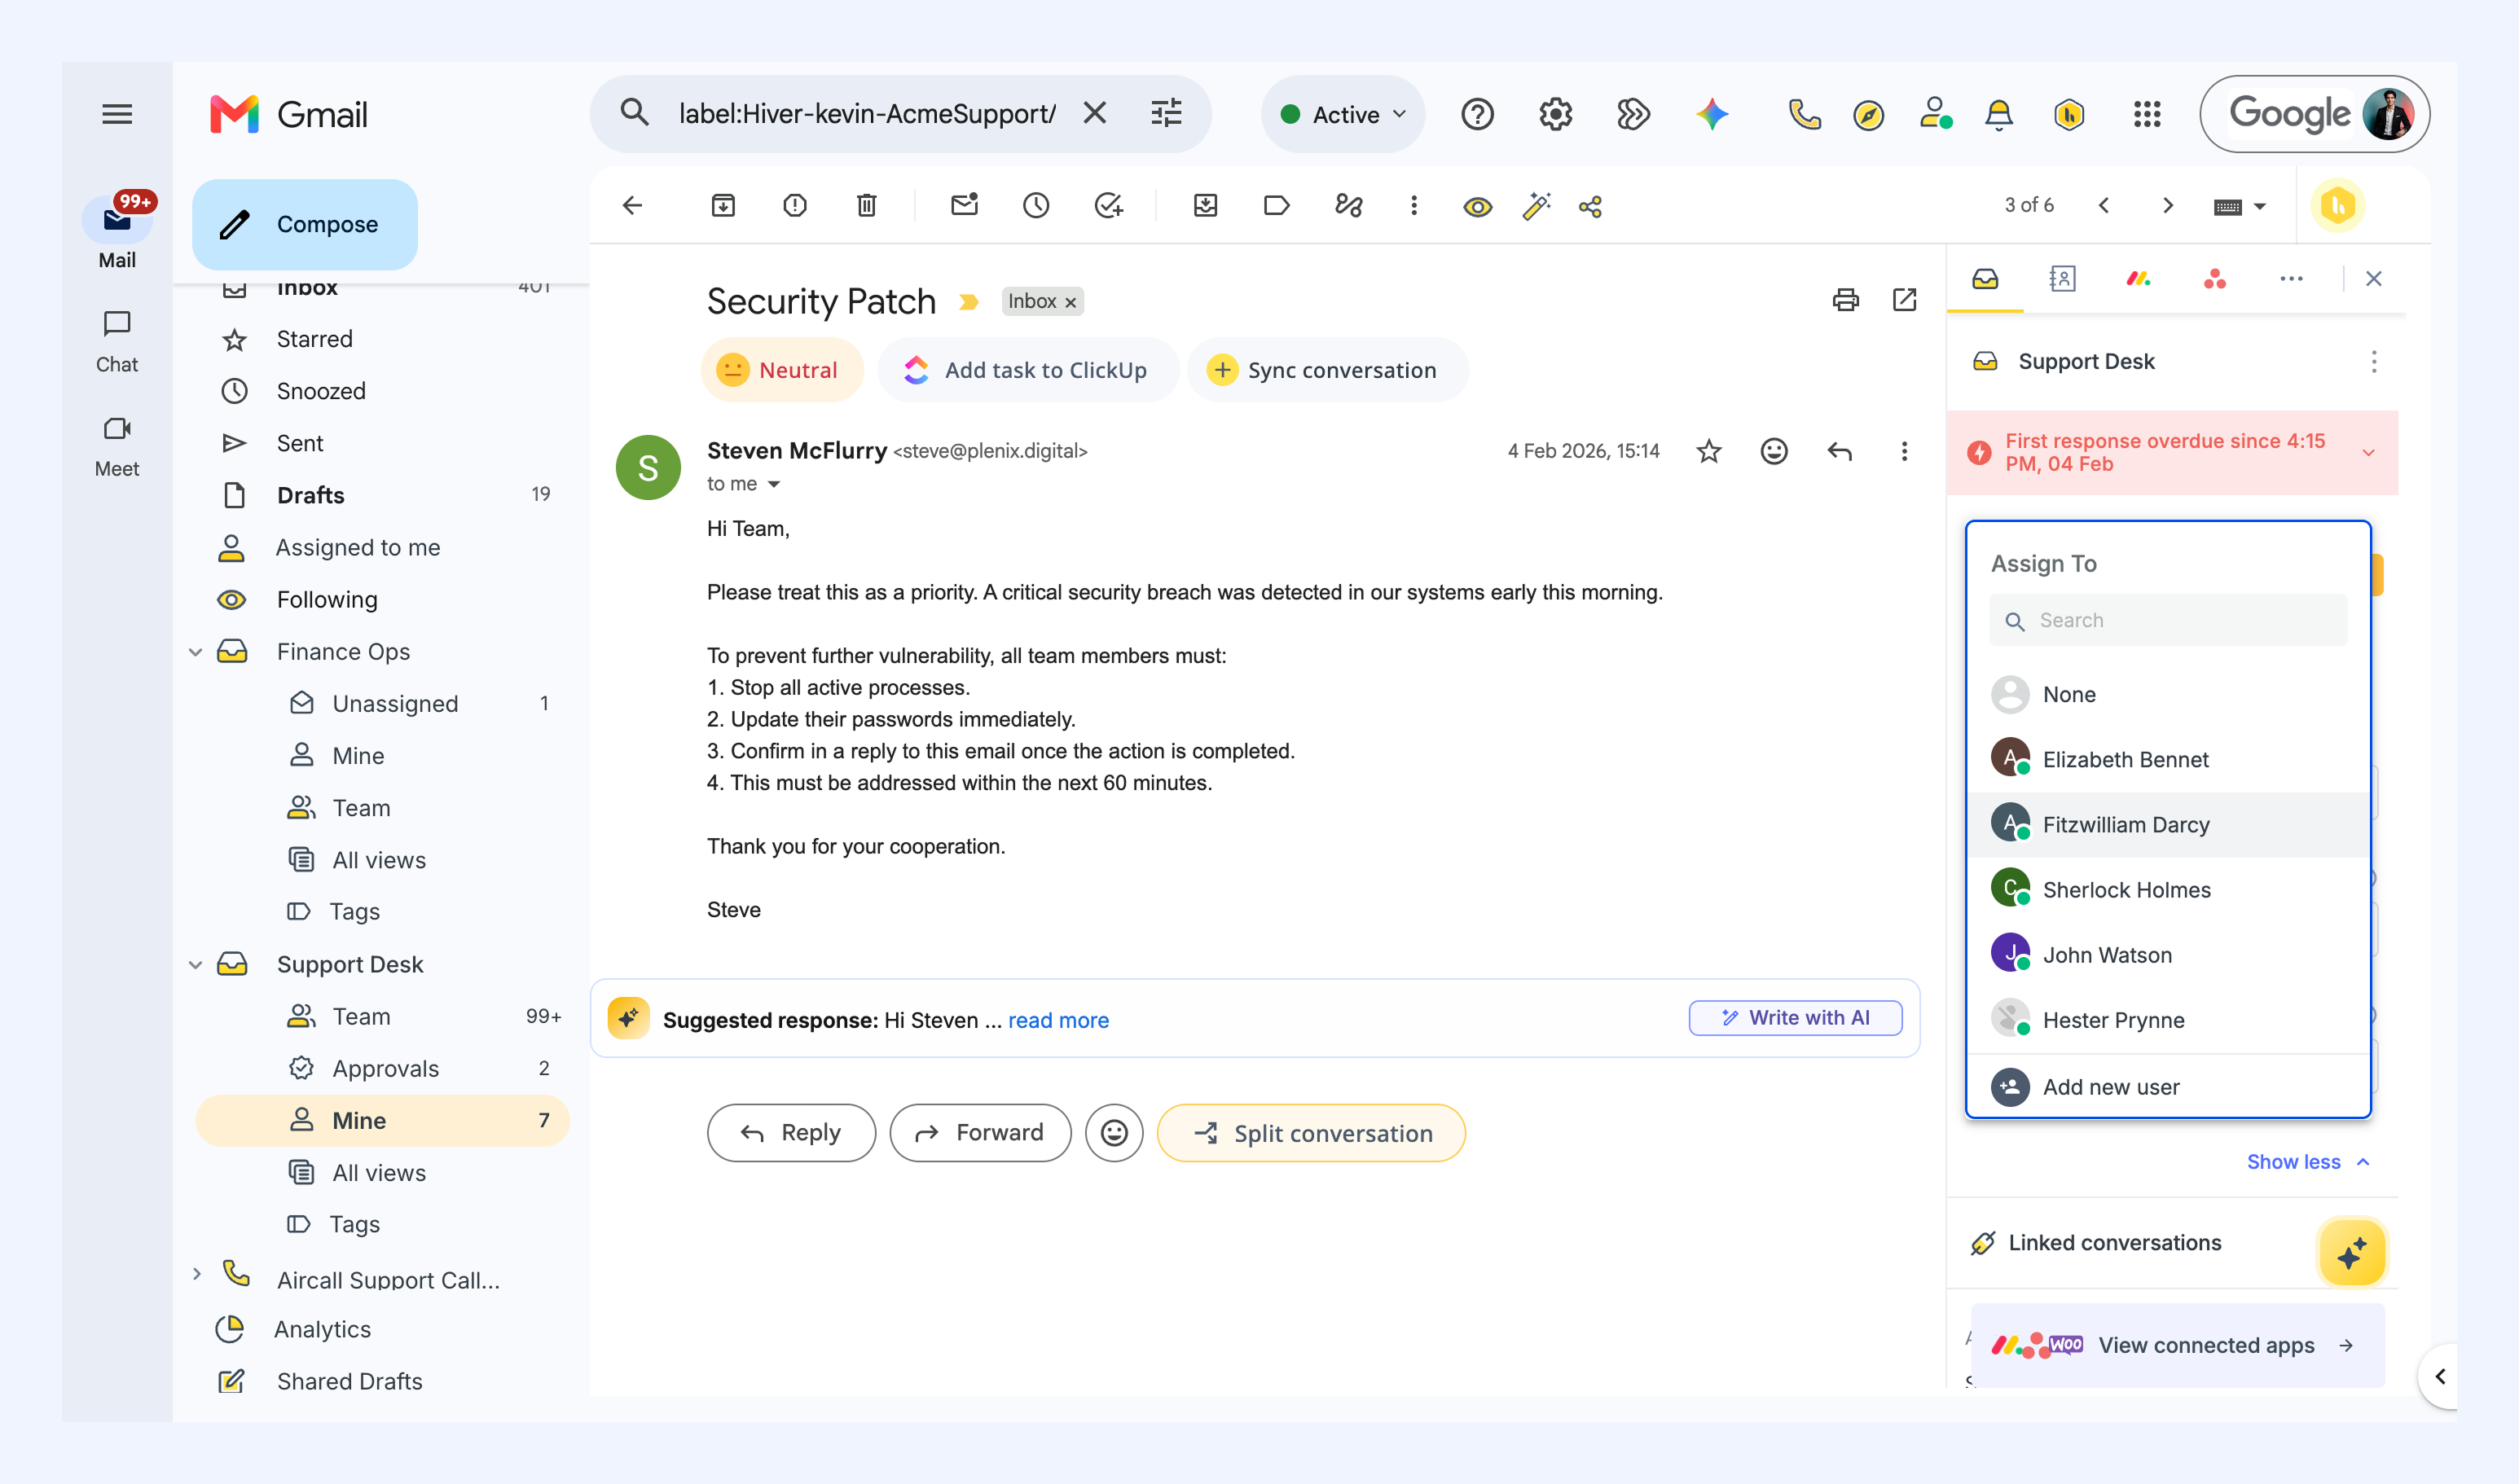
Task: Print the Security Patch email
Action: [1845, 300]
